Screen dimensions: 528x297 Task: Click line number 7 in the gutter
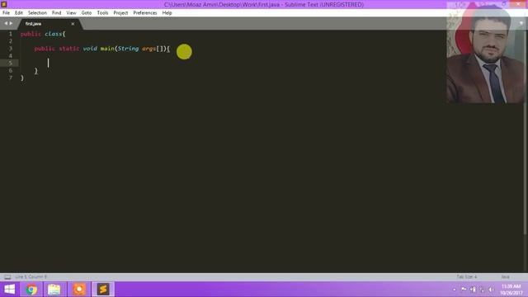[11, 78]
